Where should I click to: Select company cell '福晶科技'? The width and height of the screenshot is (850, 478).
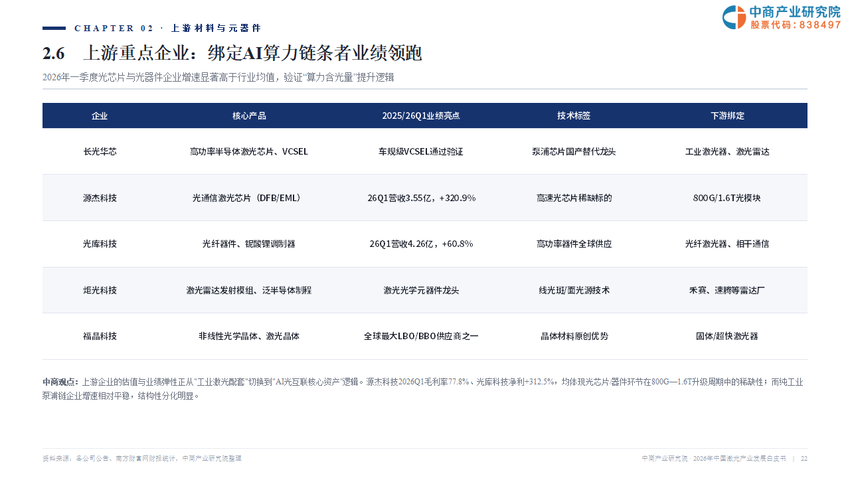pyautogui.click(x=100, y=336)
